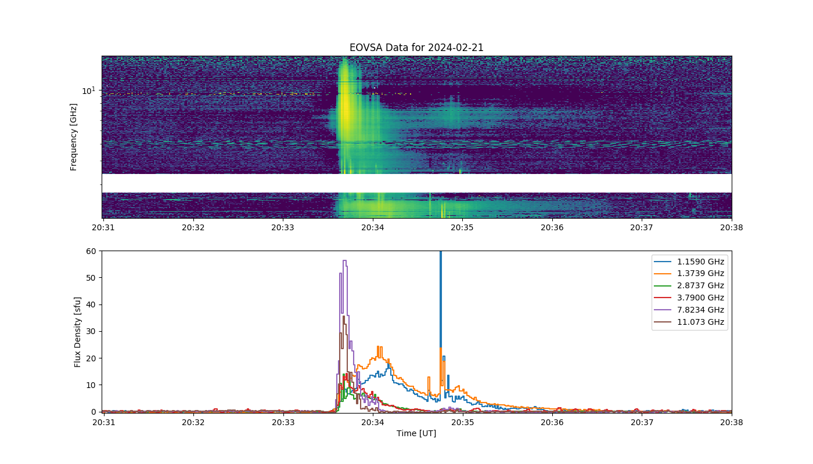Click the red 3.7900 GHz legend line

coord(663,298)
